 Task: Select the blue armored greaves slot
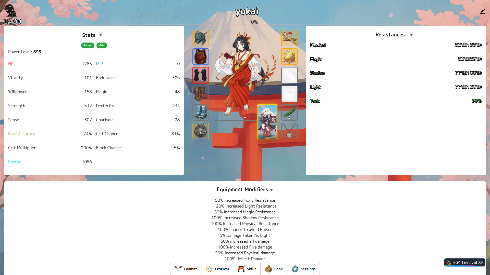201,113
